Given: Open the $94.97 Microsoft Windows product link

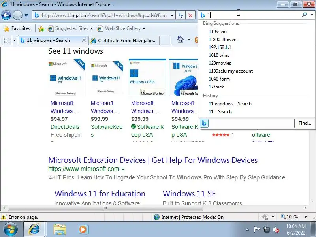Looking at the screenshot, I should coord(65,107).
